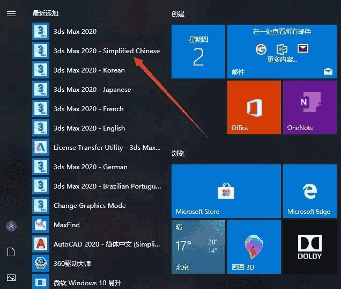341x289 pixels.
Task: Open the Documents icon in sidebar
Action: point(11,252)
